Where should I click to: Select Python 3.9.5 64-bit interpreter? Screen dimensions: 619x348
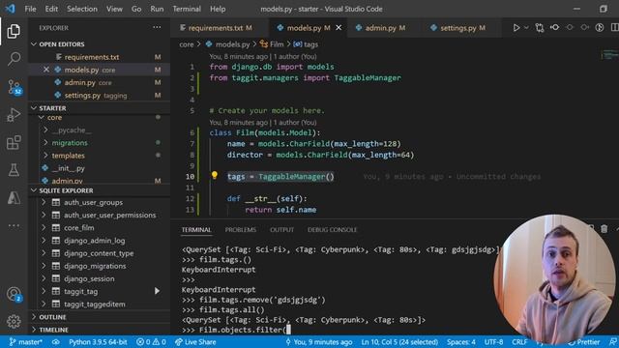pos(98,342)
